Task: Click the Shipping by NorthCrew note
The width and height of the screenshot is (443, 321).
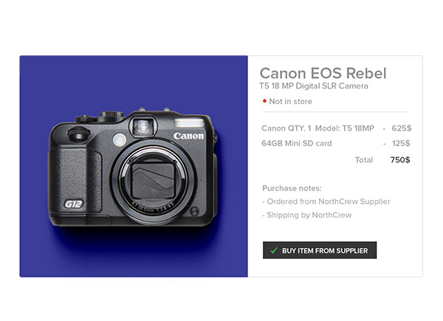Action: [306, 215]
